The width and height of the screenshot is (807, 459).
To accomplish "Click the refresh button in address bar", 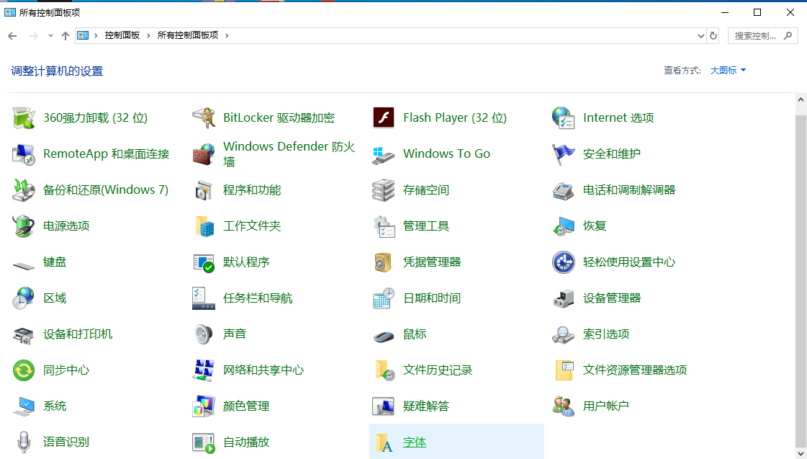I will pyautogui.click(x=713, y=35).
